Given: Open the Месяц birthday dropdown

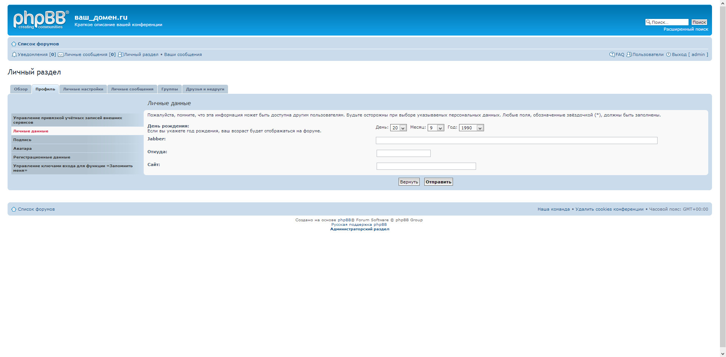Looking at the screenshot, I should coord(436,128).
